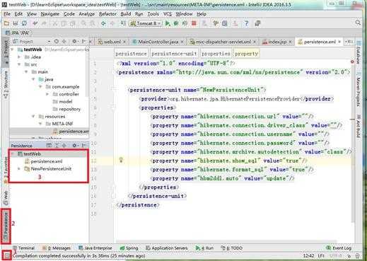The width and height of the screenshot is (367, 261).
Task: Click the yellow lightbulb intention icon
Action: point(121,161)
